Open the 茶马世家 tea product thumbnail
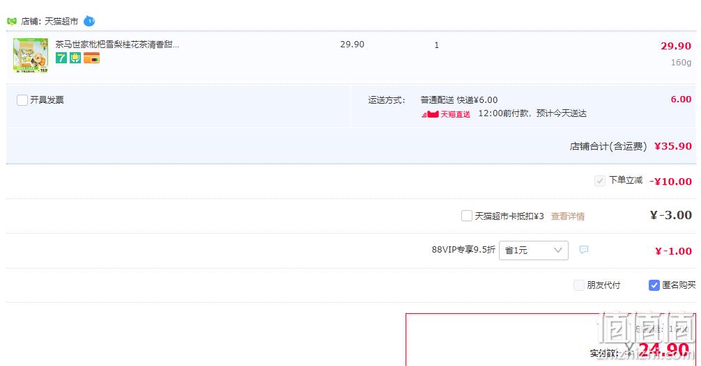Viewport: 701px width, 366px height. [x=31, y=56]
